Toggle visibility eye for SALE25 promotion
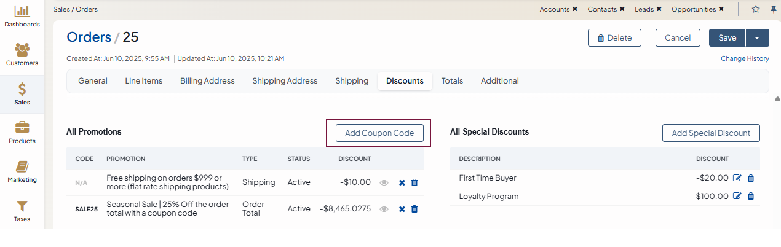The height and width of the screenshot is (247, 781). coord(384,209)
